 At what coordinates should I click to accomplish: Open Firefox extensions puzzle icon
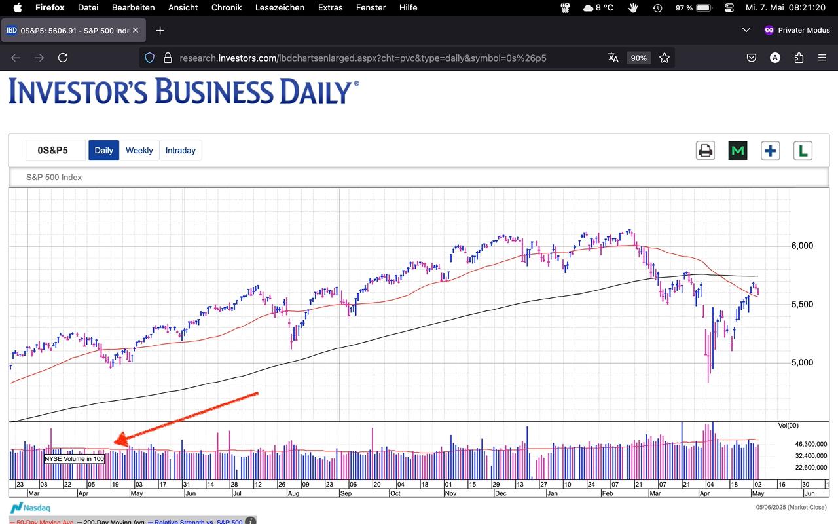799,58
